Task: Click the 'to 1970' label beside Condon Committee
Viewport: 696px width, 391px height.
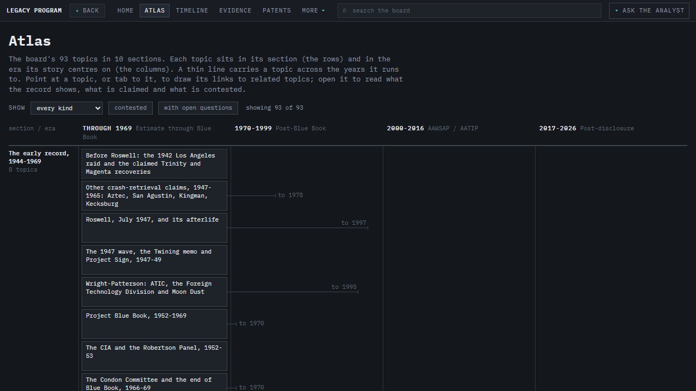Action: 251,387
